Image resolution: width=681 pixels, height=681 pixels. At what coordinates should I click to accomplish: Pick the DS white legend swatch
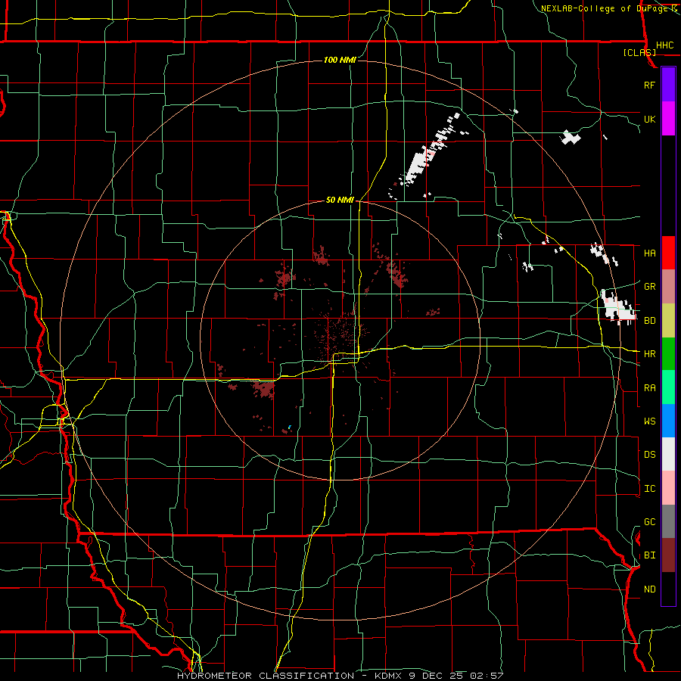click(668, 454)
